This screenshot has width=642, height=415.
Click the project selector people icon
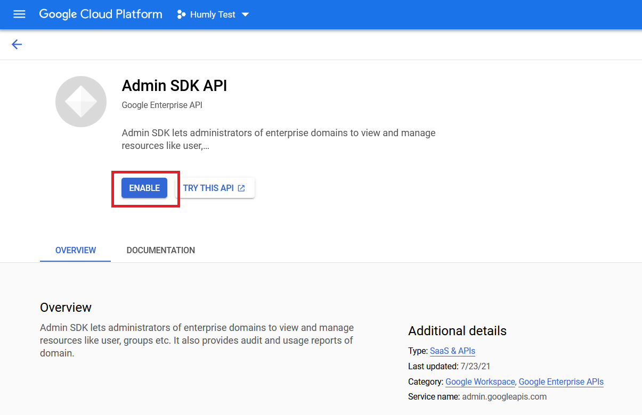(x=182, y=14)
